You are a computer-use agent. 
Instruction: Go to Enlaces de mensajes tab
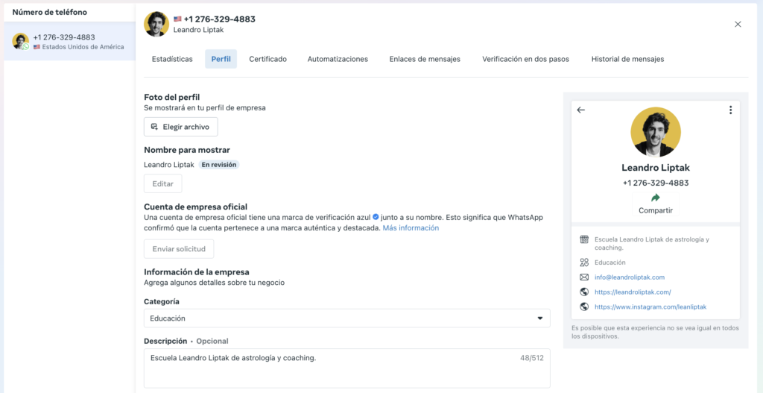point(425,59)
